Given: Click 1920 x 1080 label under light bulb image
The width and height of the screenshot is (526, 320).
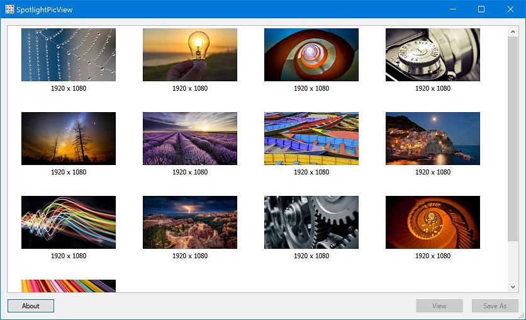Looking at the screenshot, I should tap(190, 88).
